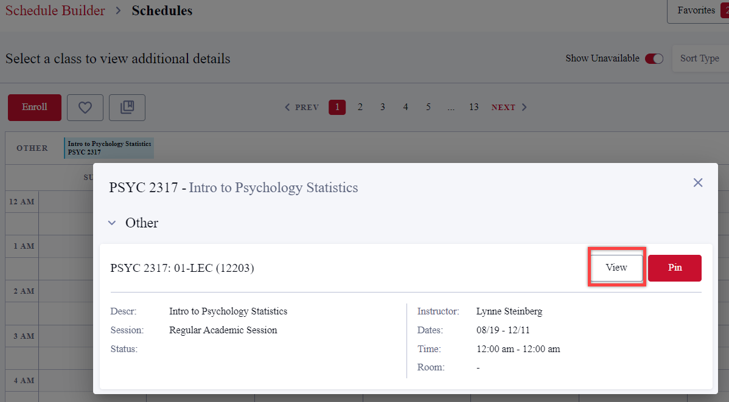Click View for PSYC 2317 01-LEC
The width and height of the screenshot is (729, 402).
pyautogui.click(x=616, y=268)
